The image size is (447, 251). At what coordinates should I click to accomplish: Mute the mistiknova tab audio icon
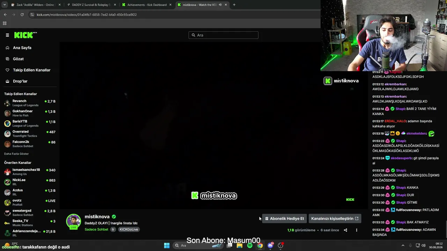[x=220, y=5]
